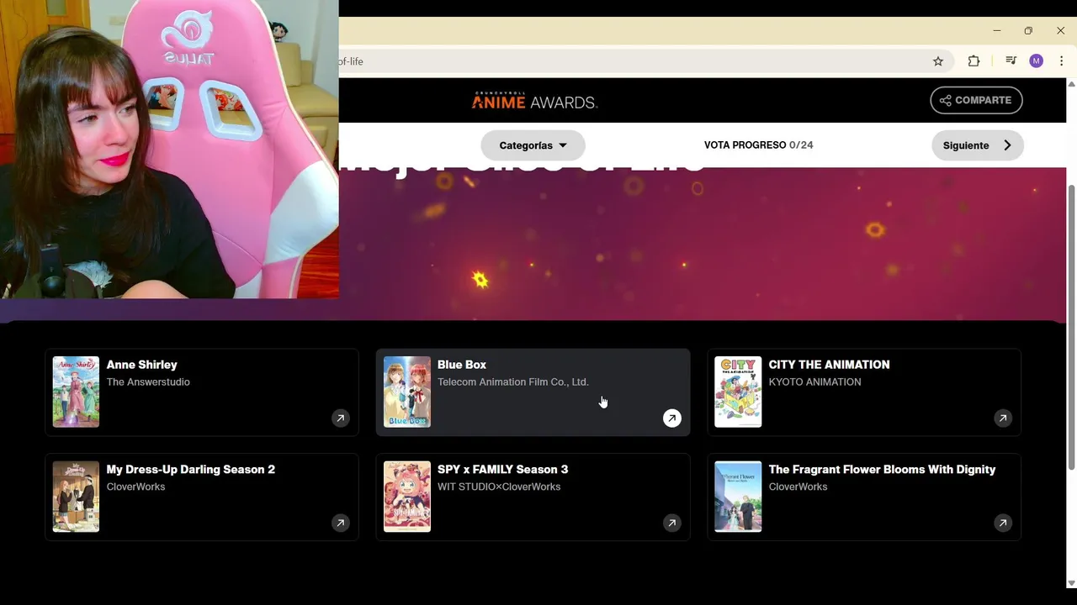Click the scrollbar down arrow
The width and height of the screenshot is (1077, 605).
1071,583
